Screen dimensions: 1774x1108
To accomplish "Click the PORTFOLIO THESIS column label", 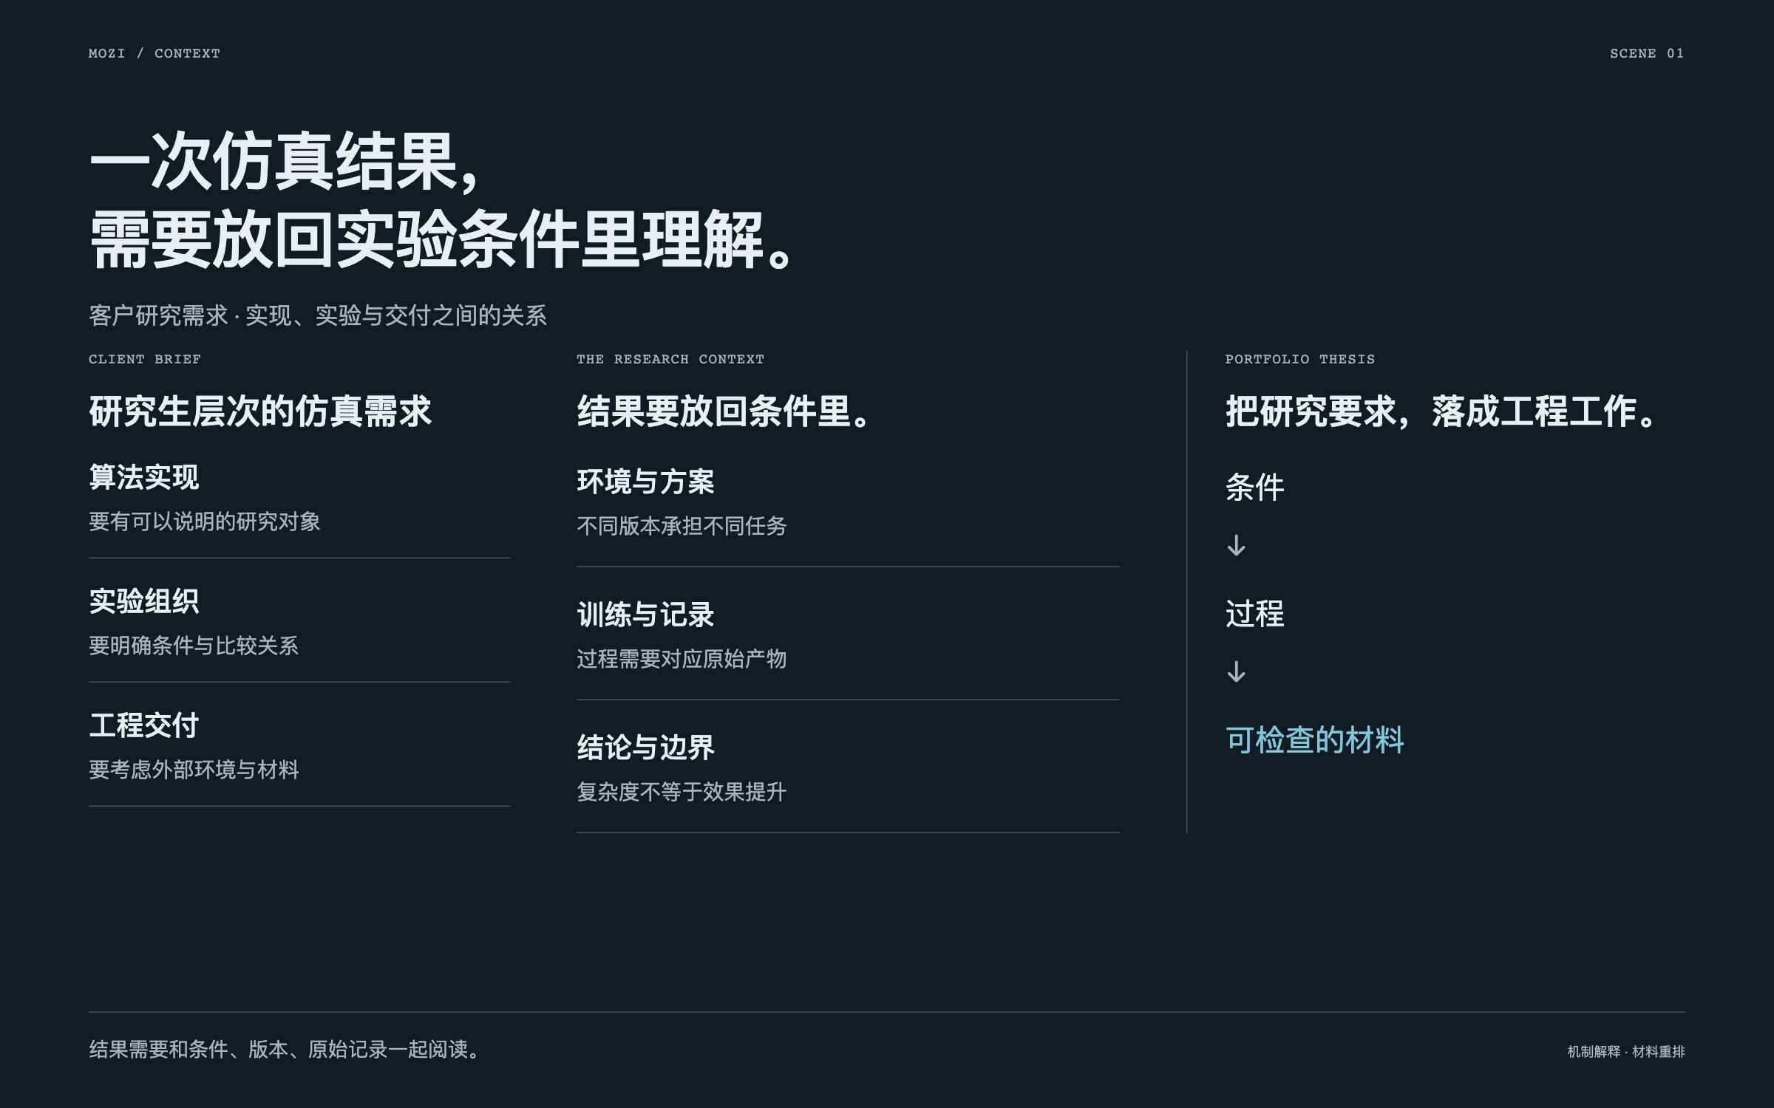I will click(1300, 359).
